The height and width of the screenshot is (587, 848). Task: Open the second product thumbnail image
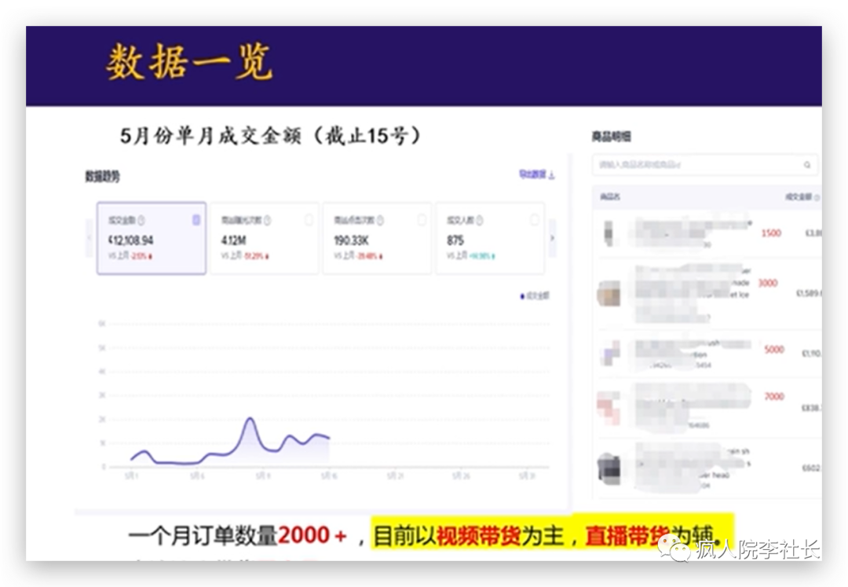point(609,295)
